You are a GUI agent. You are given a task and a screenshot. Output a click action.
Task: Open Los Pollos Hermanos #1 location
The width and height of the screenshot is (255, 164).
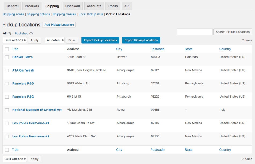point(31,123)
